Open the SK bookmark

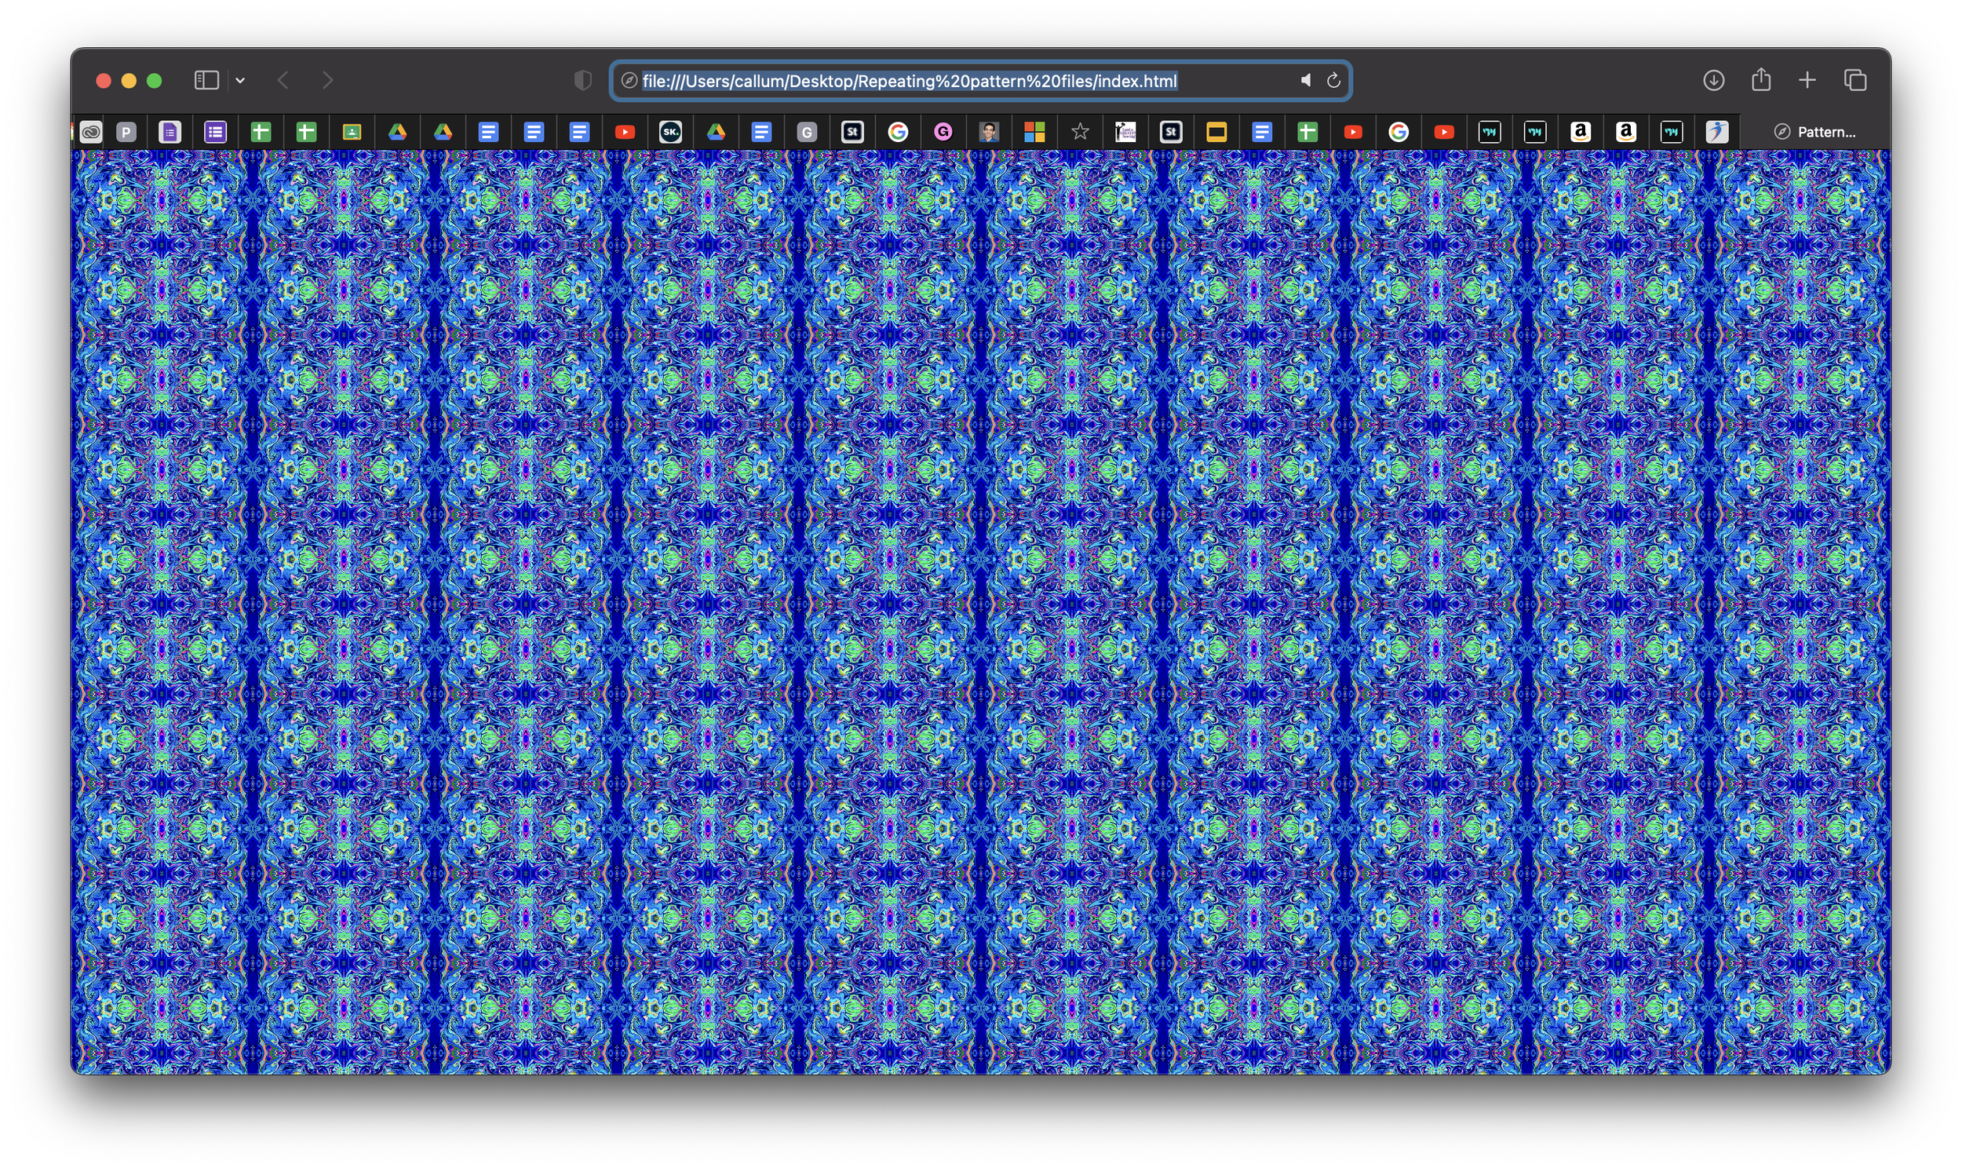point(671,131)
